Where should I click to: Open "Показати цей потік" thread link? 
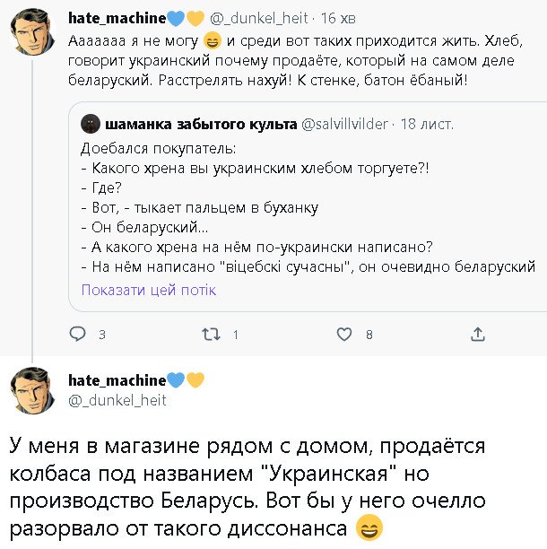coord(148,290)
